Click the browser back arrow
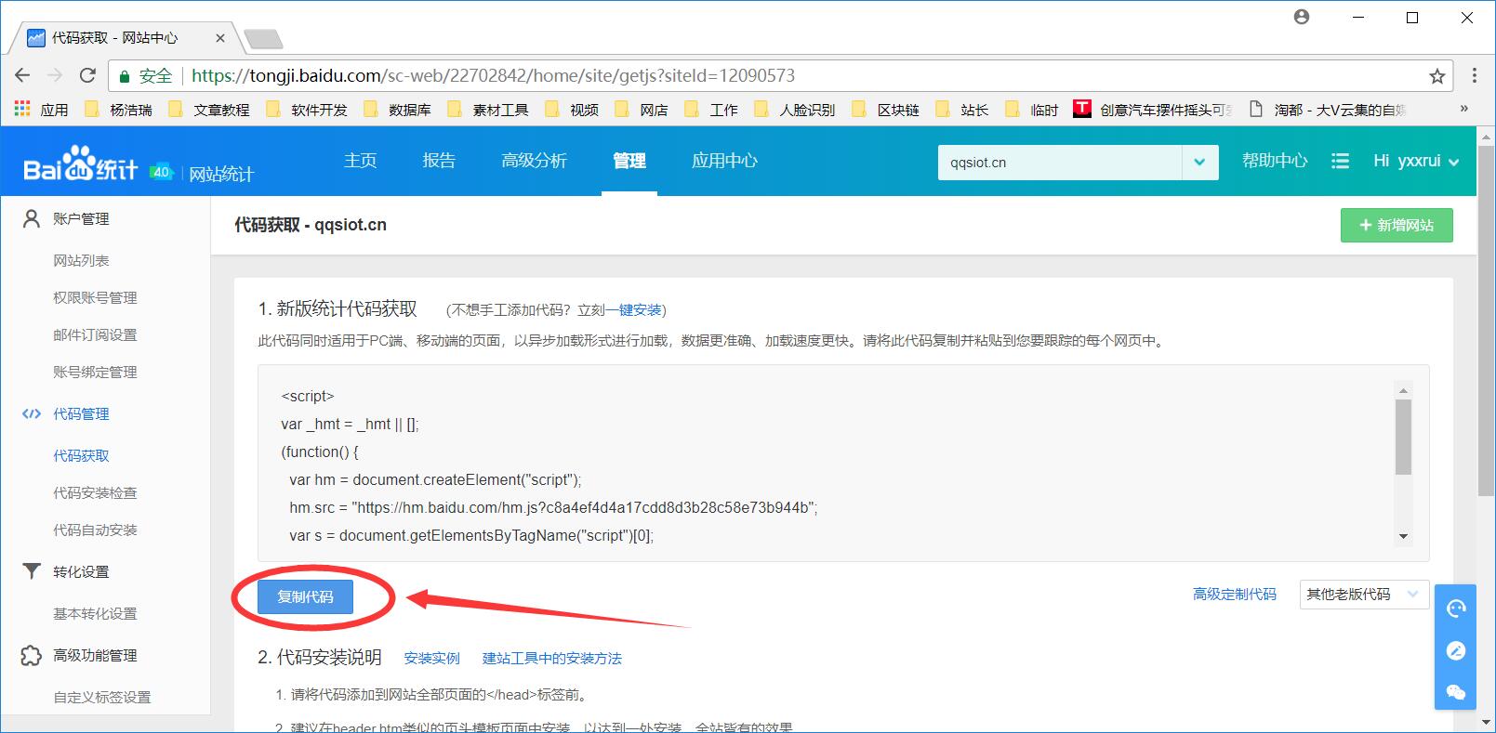The width and height of the screenshot is (1496, 733). (x=22, y=75)
